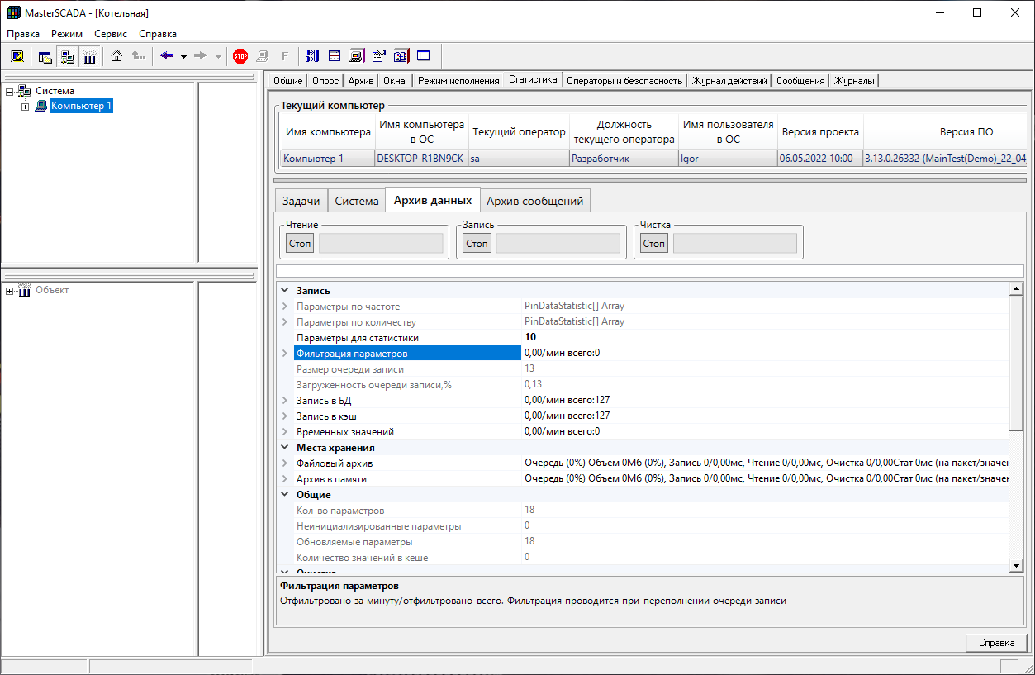
Task: Switch to the Окна tab
Action: (395, 81)
